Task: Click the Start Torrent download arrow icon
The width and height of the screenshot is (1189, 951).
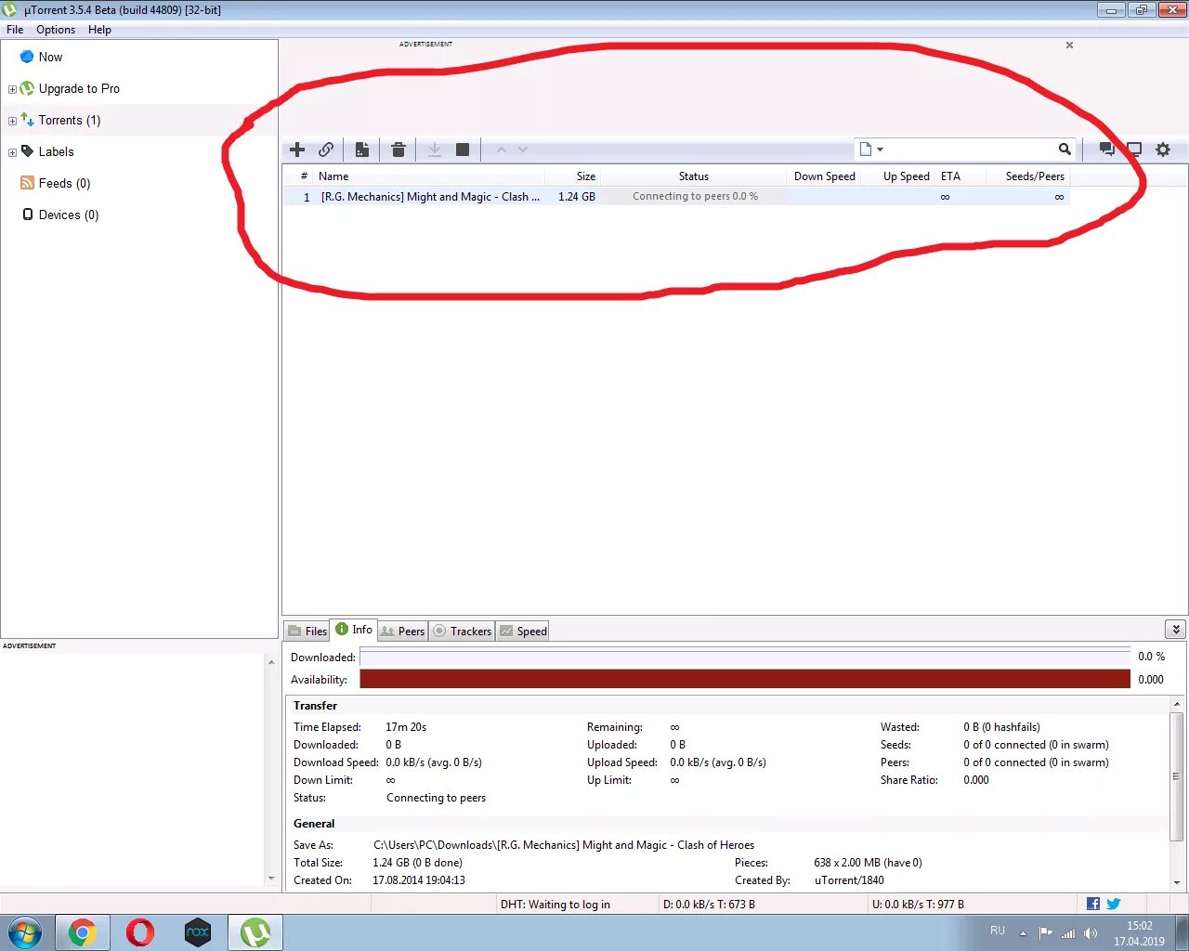Action: (434, 150)
